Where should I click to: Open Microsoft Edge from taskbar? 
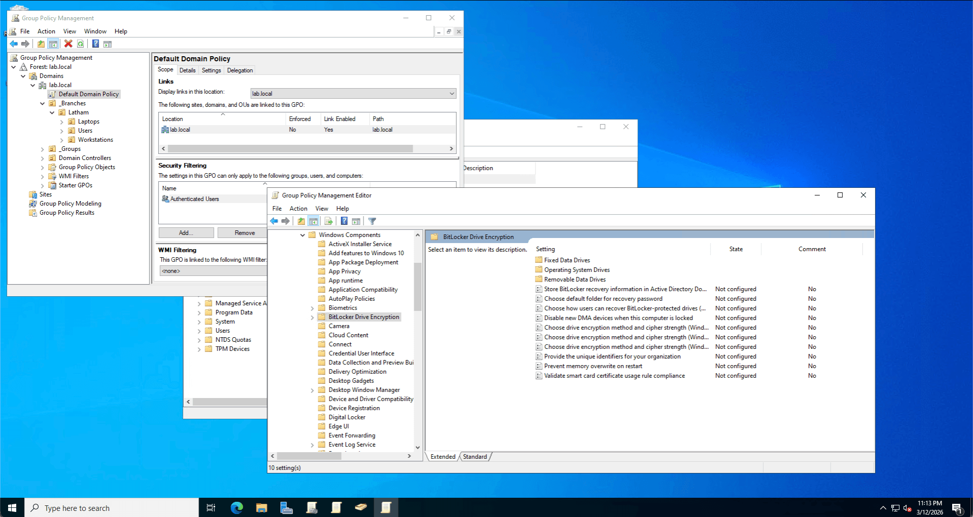pos(237,507)
